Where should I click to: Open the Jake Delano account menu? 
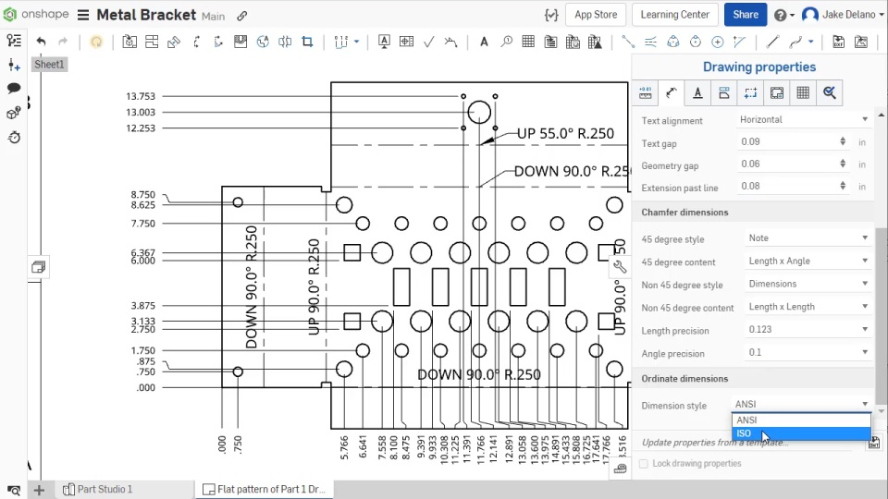[843, 15]
